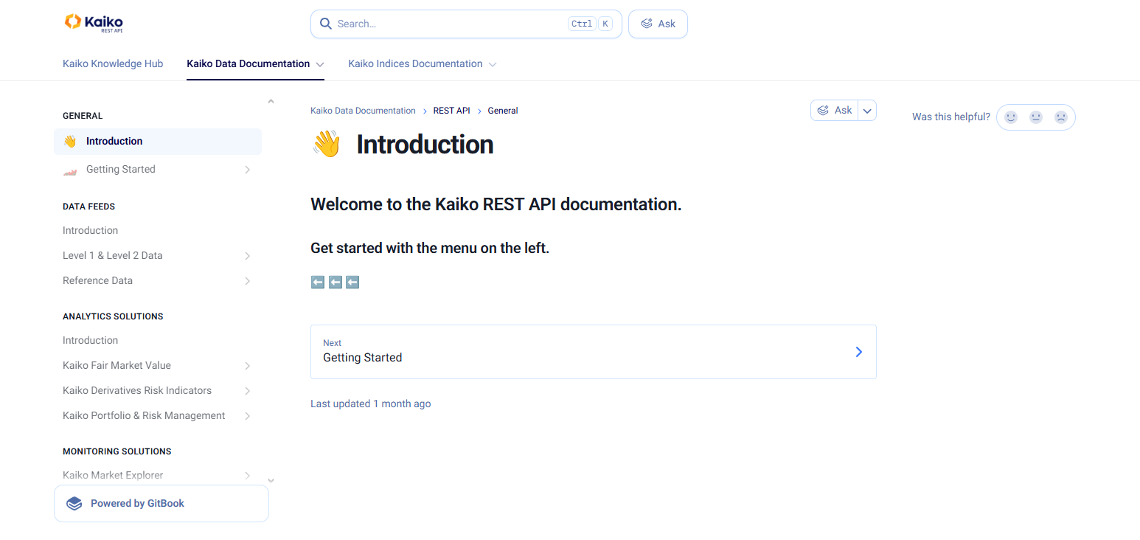The image size is (1140, 540).
Task: Select the Kaiko Data Documentation tab
Action: tap(248, 63)
